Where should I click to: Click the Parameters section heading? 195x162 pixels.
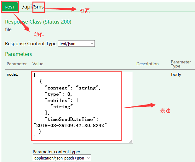pos(19,54)
